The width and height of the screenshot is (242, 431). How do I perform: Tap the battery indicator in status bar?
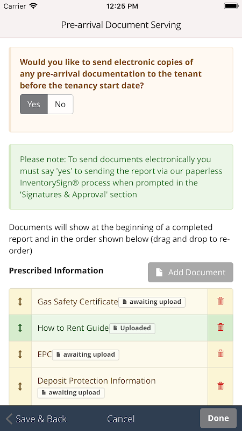click(231, 6)
